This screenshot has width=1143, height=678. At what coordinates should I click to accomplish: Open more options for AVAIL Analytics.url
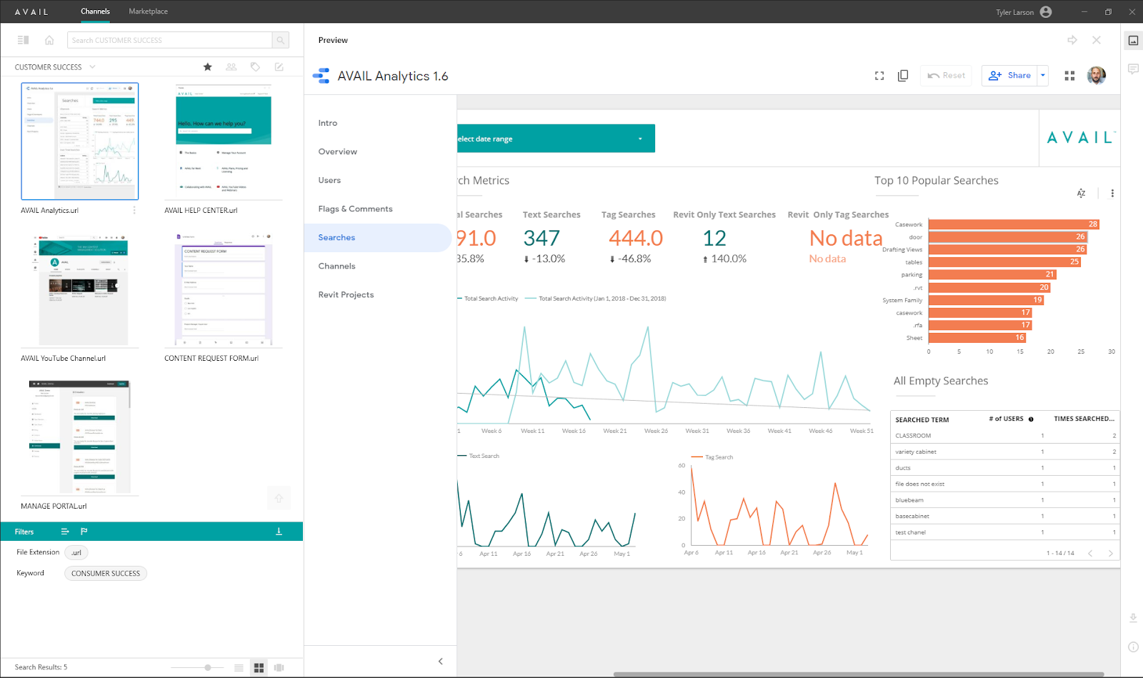pos(134,210)
